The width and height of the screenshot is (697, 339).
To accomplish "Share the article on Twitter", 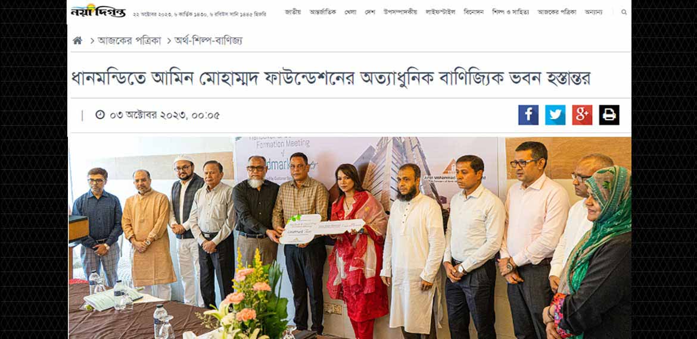I will coord(555,115).
